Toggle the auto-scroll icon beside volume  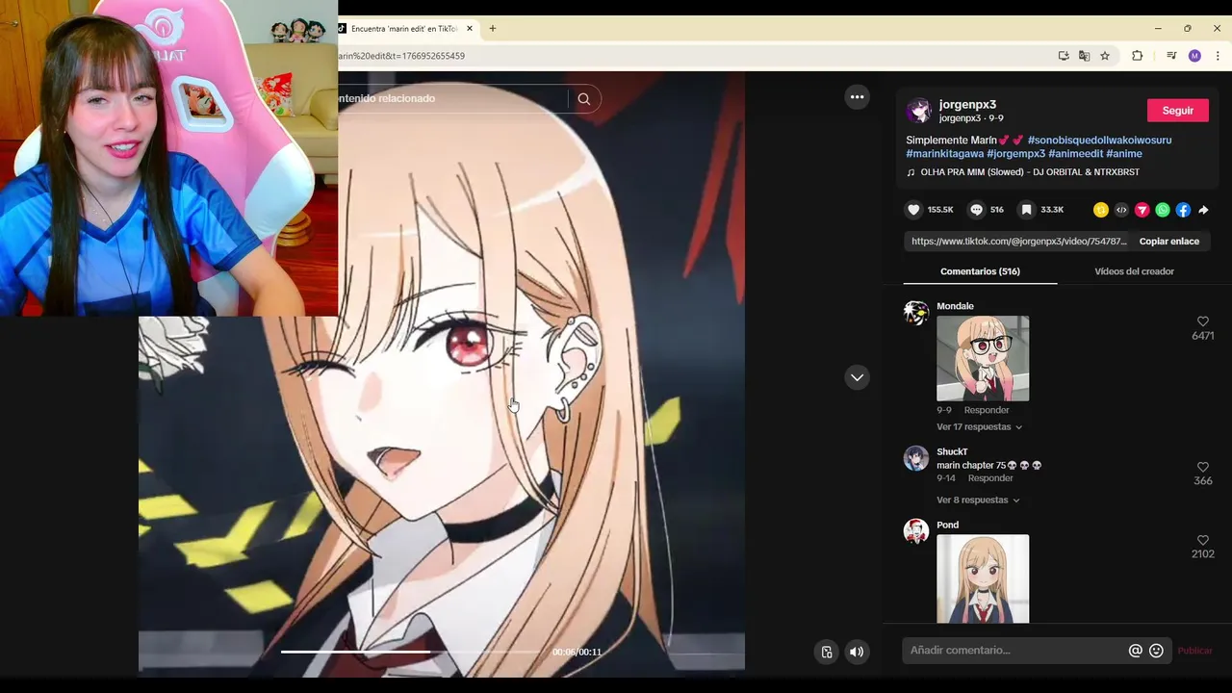[x=827, y=652]
